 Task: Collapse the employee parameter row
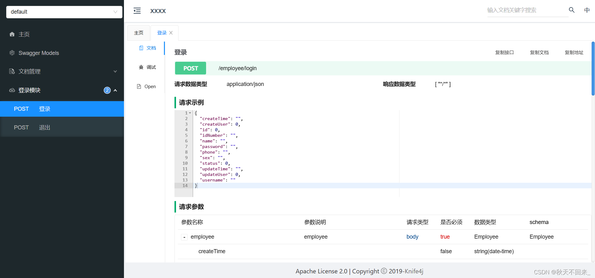point(184,237)
